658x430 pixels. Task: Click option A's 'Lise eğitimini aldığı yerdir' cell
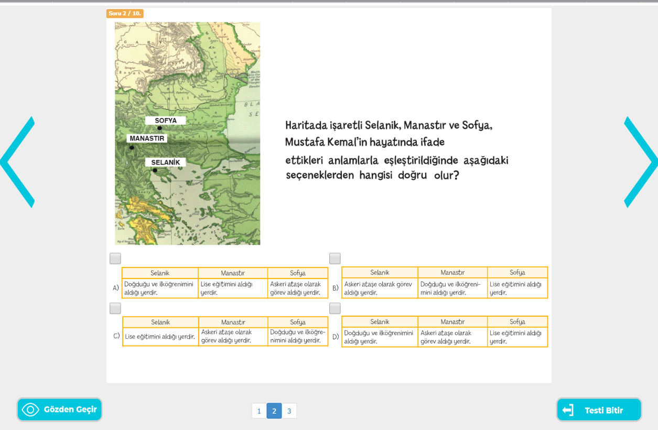tap(233, 288)
